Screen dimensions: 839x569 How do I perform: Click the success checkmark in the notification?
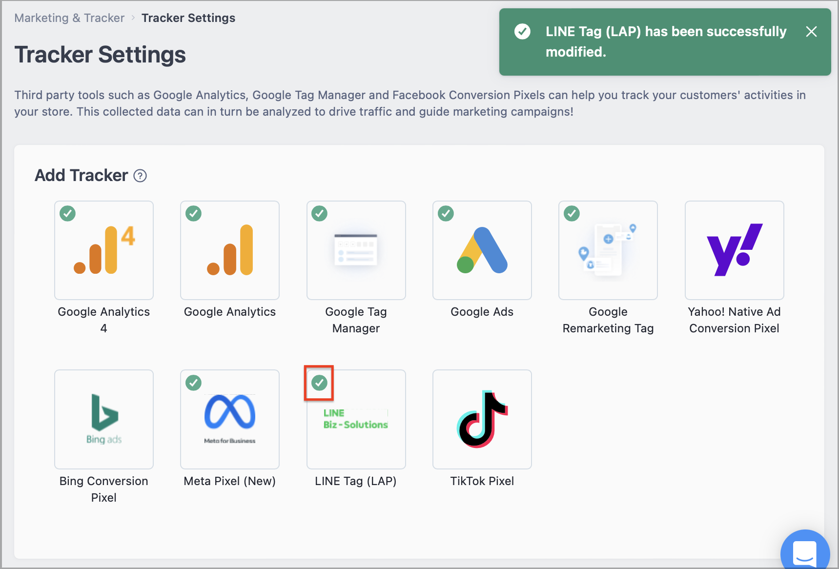coord(522,32)
